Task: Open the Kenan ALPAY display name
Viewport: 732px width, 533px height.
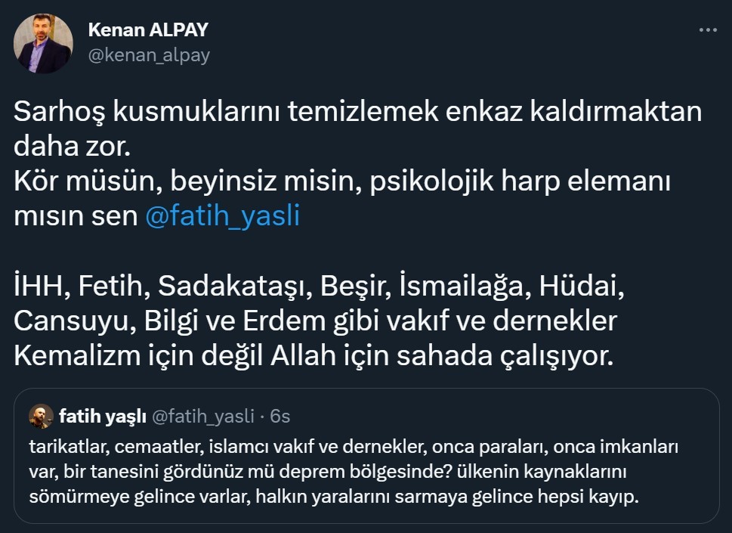Action: click(148, 30)
